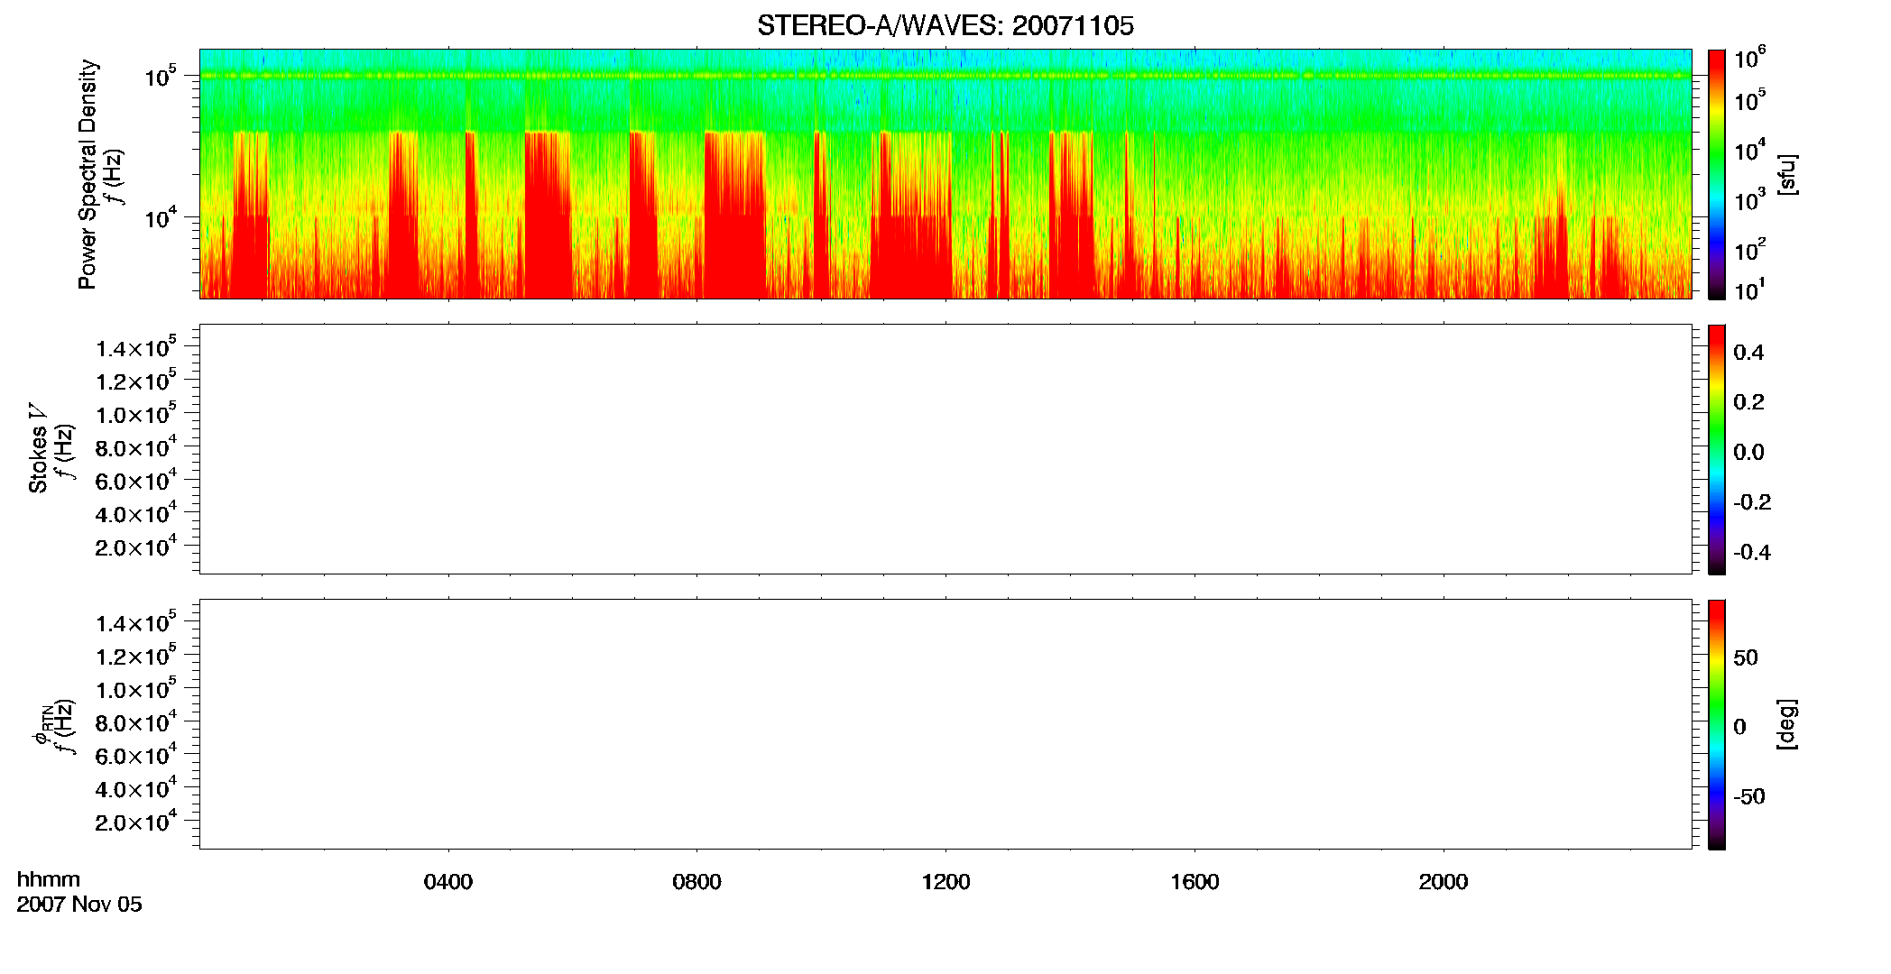This screenshot has height=974, width=1891.
Task: Click the [sfu] unit label
Action: coord(1786,174)
